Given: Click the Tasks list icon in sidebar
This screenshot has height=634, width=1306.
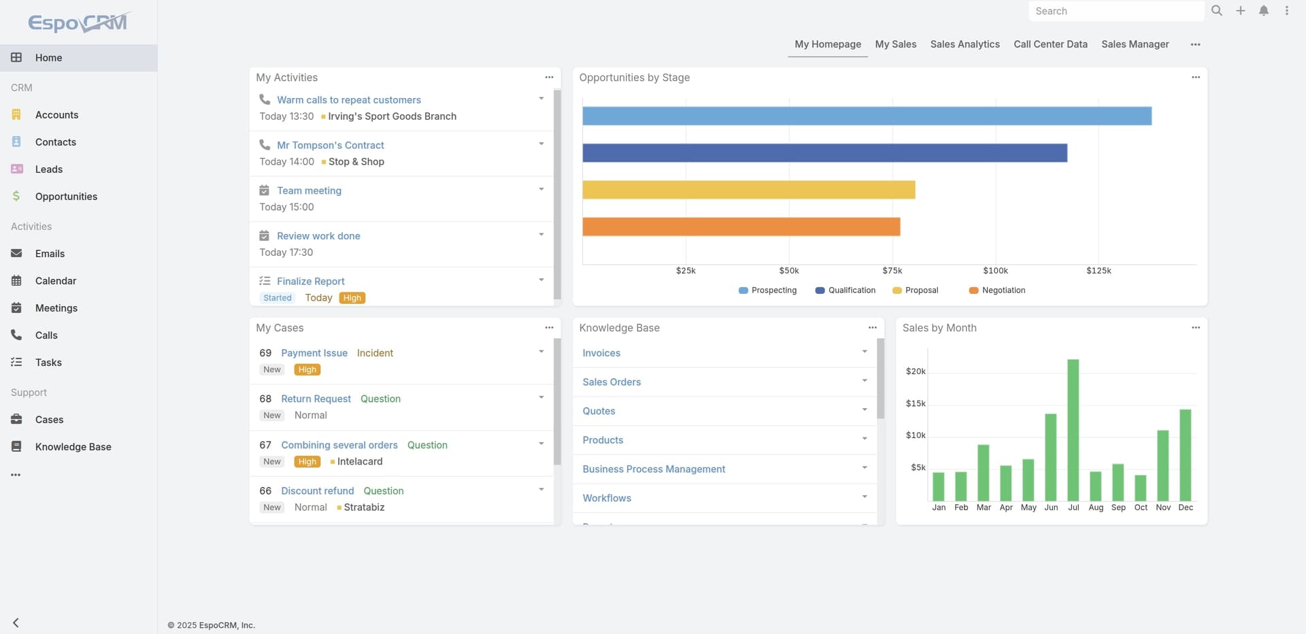Looking at the screenshot, I should point(16,363).
